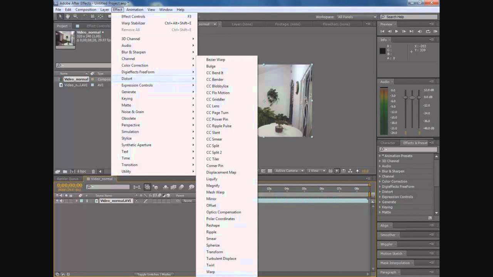This screenshot has height=277, width=493.
Task: Step forward one frame in Preview
Action: pos(404,31)
